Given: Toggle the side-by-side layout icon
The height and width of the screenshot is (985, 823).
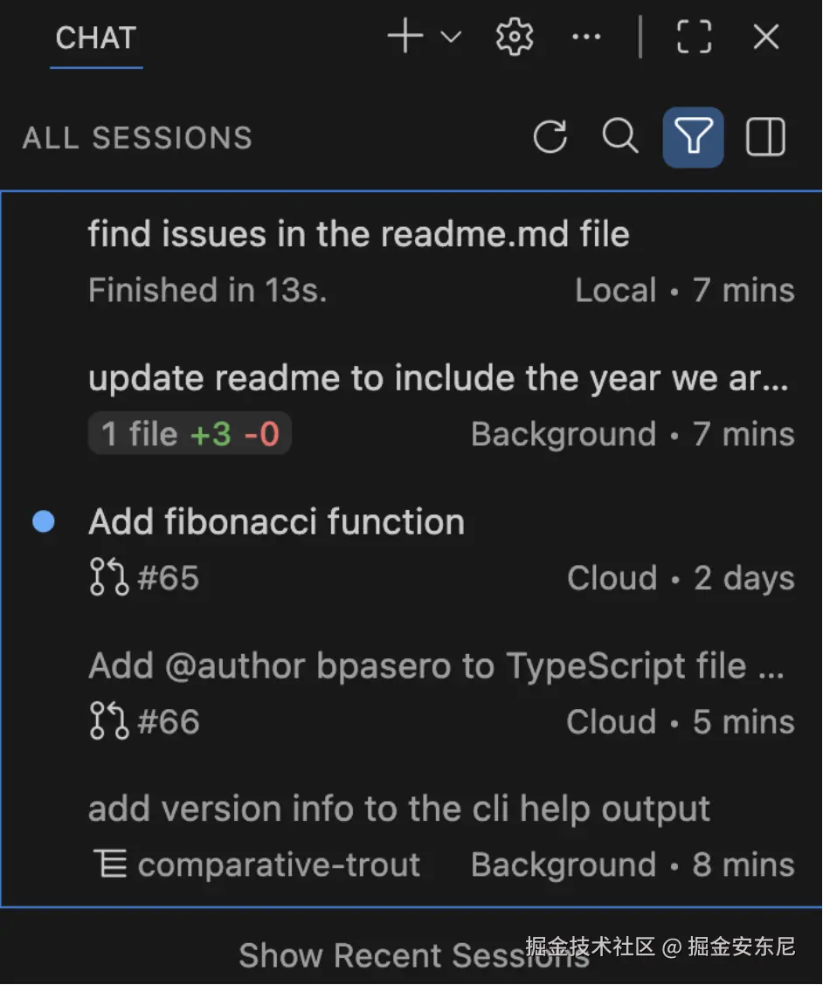Looking at the screenshot, I should tap(765, 137).
